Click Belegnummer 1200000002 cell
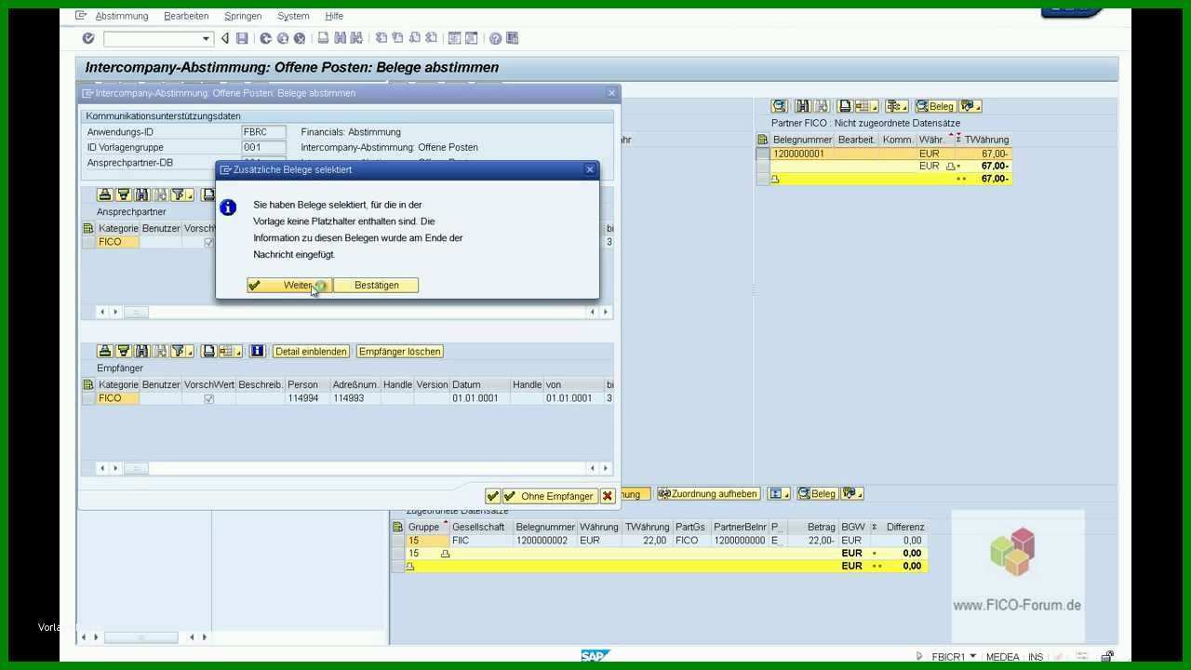This screenshot has width=1191, height=670. click(544, 540)
